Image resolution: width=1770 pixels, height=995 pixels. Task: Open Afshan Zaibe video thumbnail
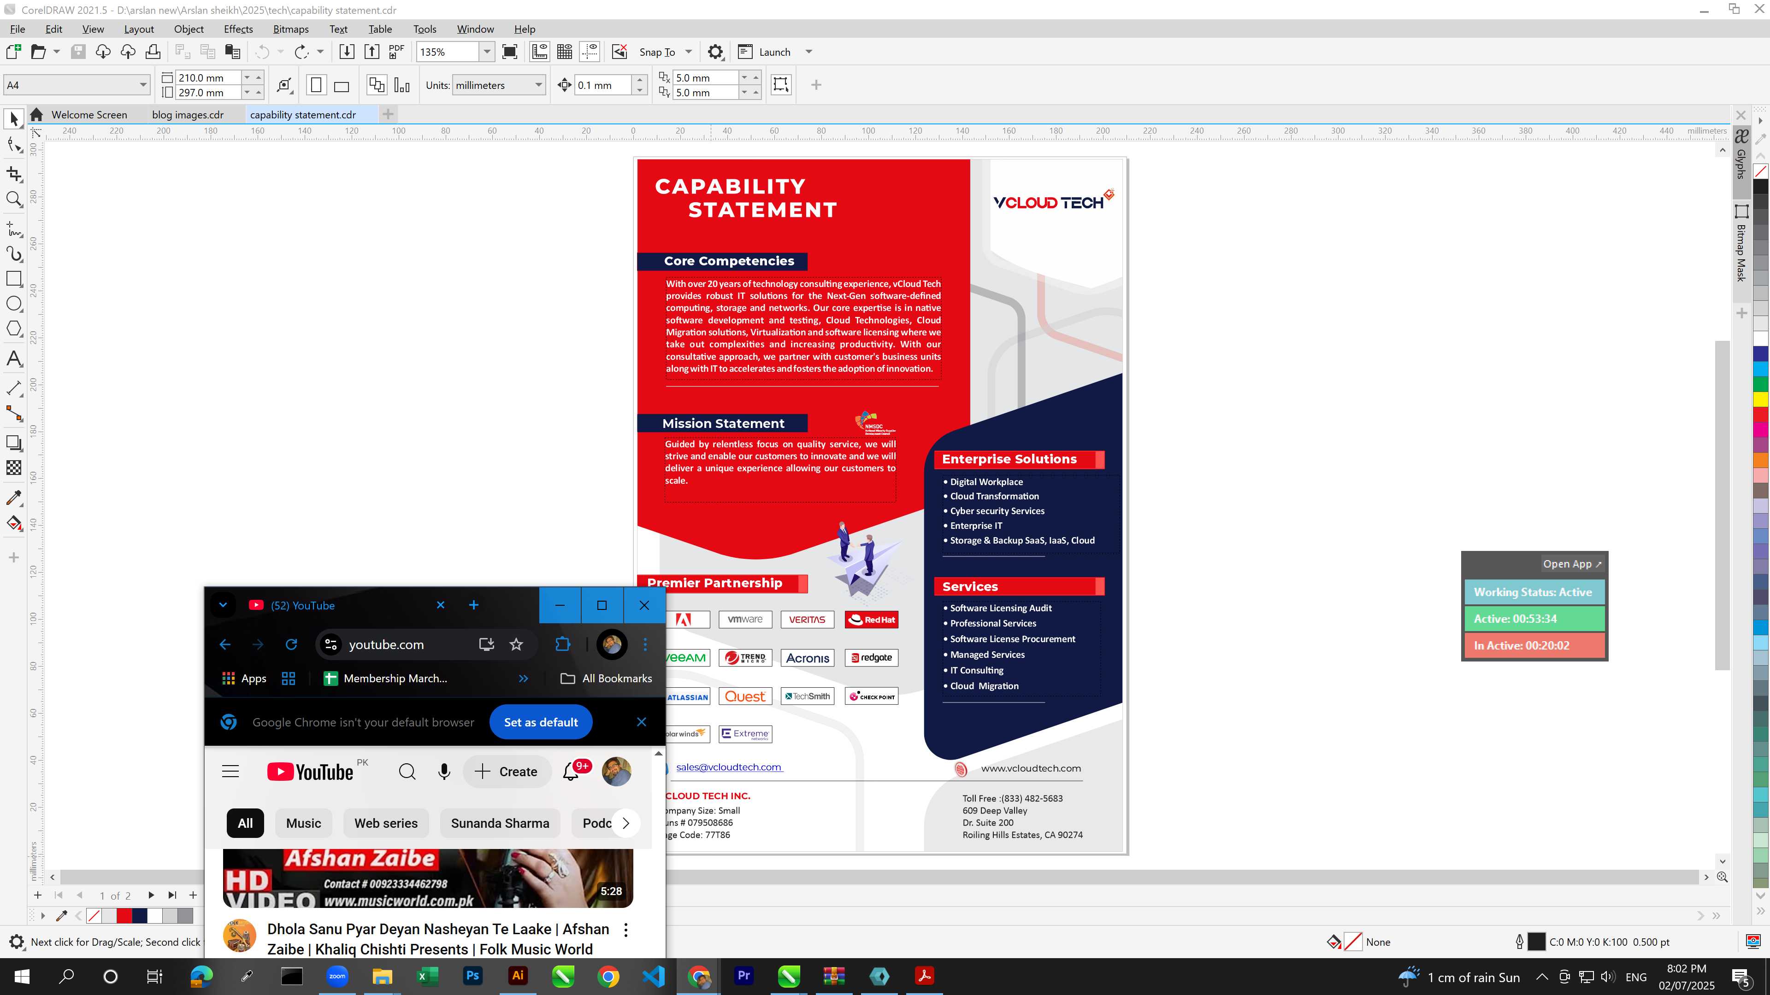(x=428, y=878)
